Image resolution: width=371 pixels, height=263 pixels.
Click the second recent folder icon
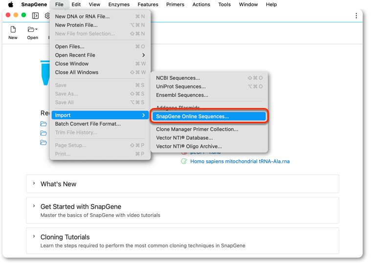(44, 133)
